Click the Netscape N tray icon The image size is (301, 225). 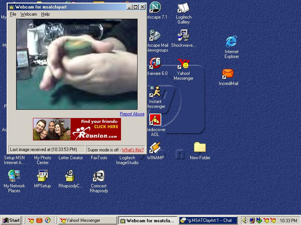click(x=259, y=221)
